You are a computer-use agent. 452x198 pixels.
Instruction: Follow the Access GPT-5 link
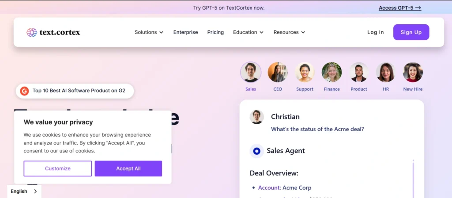400,8
